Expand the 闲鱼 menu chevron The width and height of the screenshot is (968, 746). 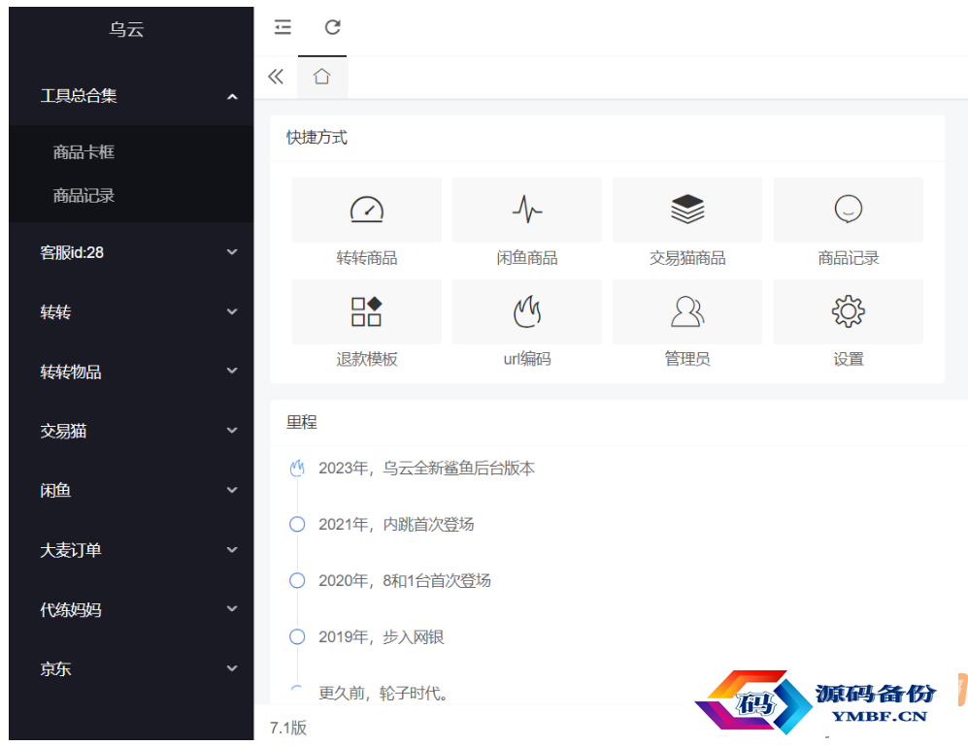point(232,491)
